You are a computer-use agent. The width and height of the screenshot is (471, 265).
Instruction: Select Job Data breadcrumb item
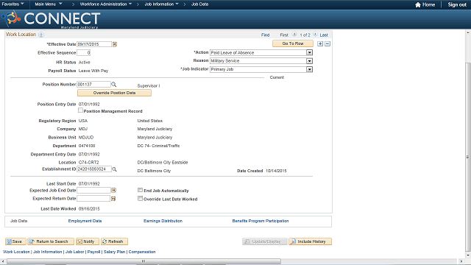coord(199,4)
